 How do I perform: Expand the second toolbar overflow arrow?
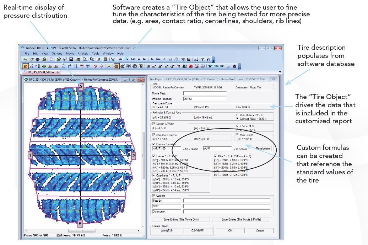(239, 67)
